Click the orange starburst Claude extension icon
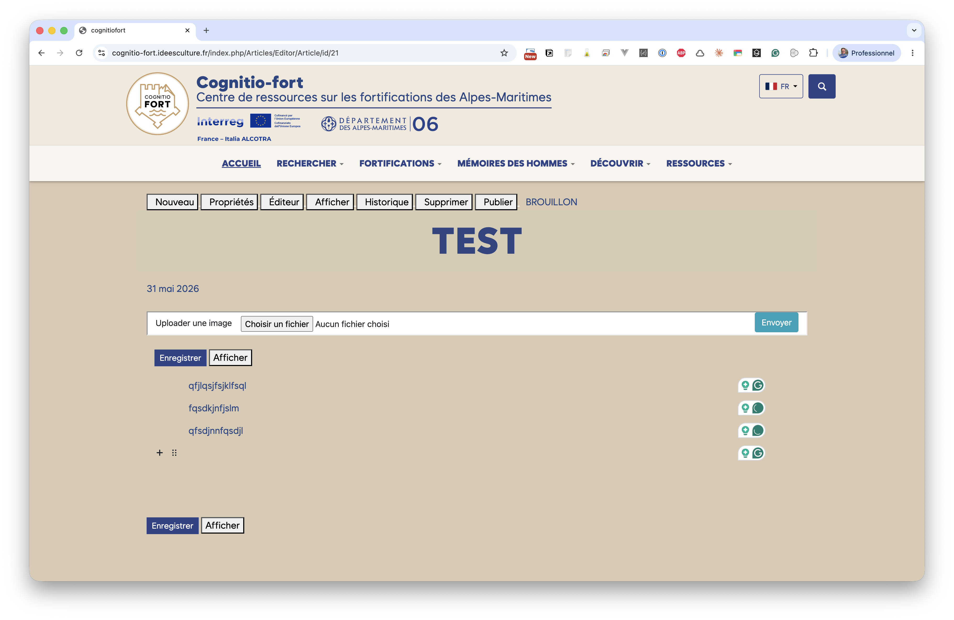This screenshot has width=954, height=620. pos(719,53)
